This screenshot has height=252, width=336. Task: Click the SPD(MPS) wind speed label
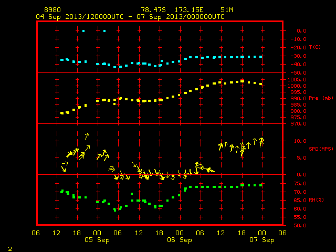[x=321, y=149]
